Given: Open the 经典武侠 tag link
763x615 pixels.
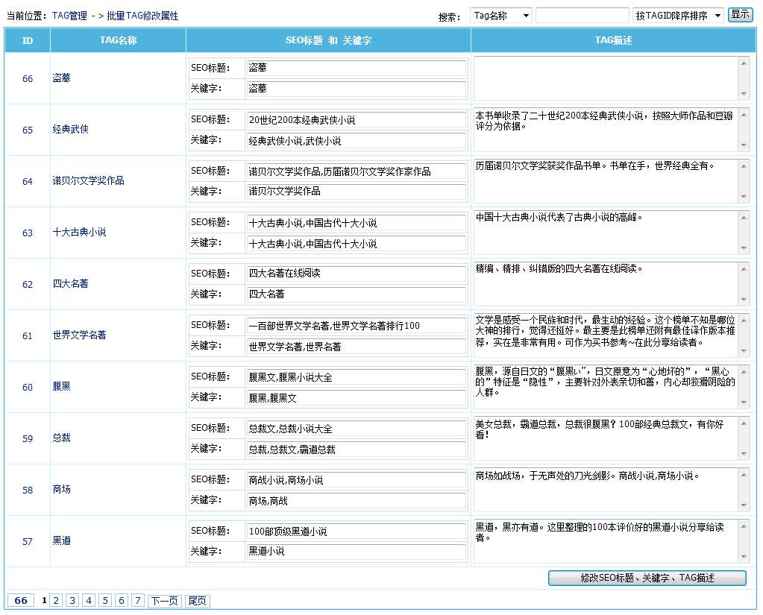Looking at the screenshot, I should click(71, 130).
